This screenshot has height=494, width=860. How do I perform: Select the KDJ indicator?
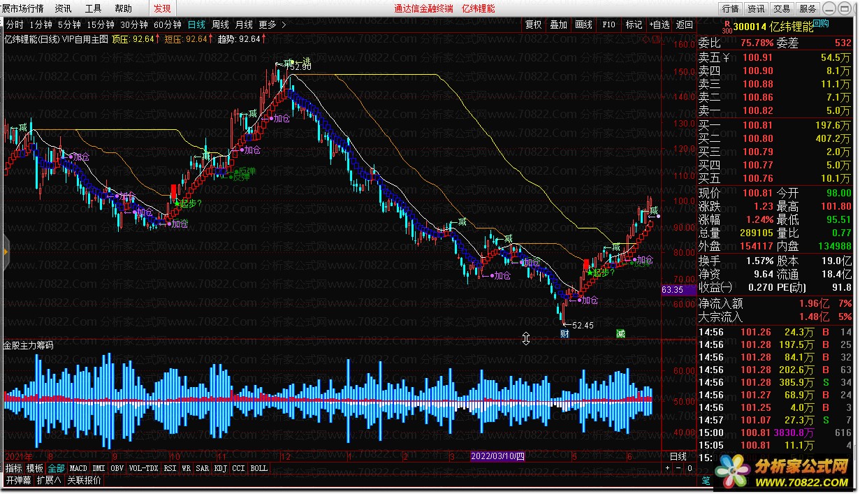(221, 468)
